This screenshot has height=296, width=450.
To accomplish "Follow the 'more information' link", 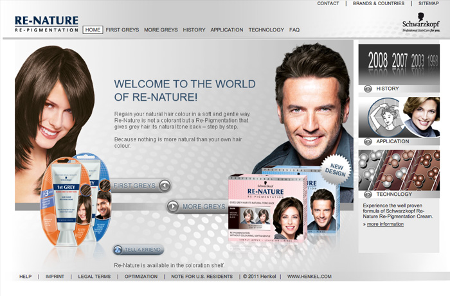I will point(385,224).
